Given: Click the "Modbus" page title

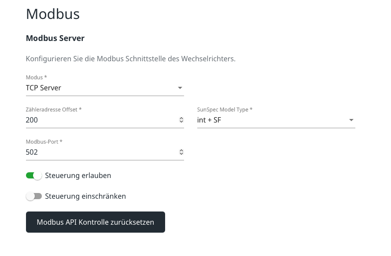Looking at the screenshot, I should click(53, 14).
